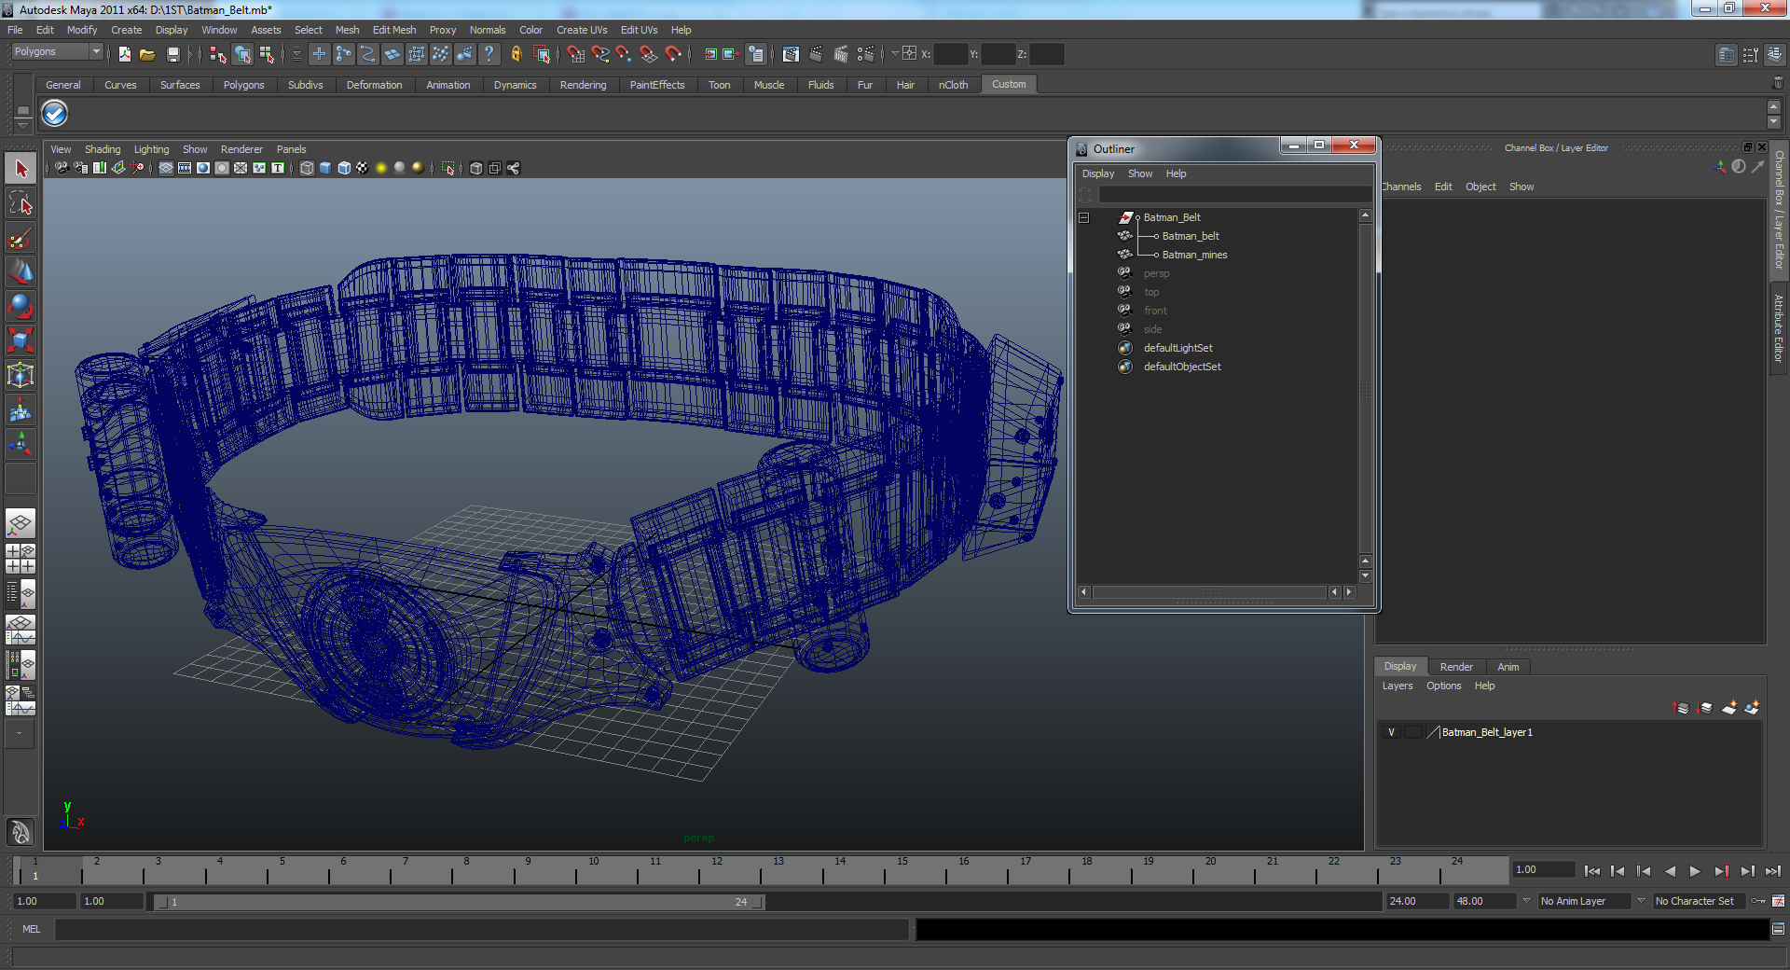Open a scene with folder icon

(147, 55)
